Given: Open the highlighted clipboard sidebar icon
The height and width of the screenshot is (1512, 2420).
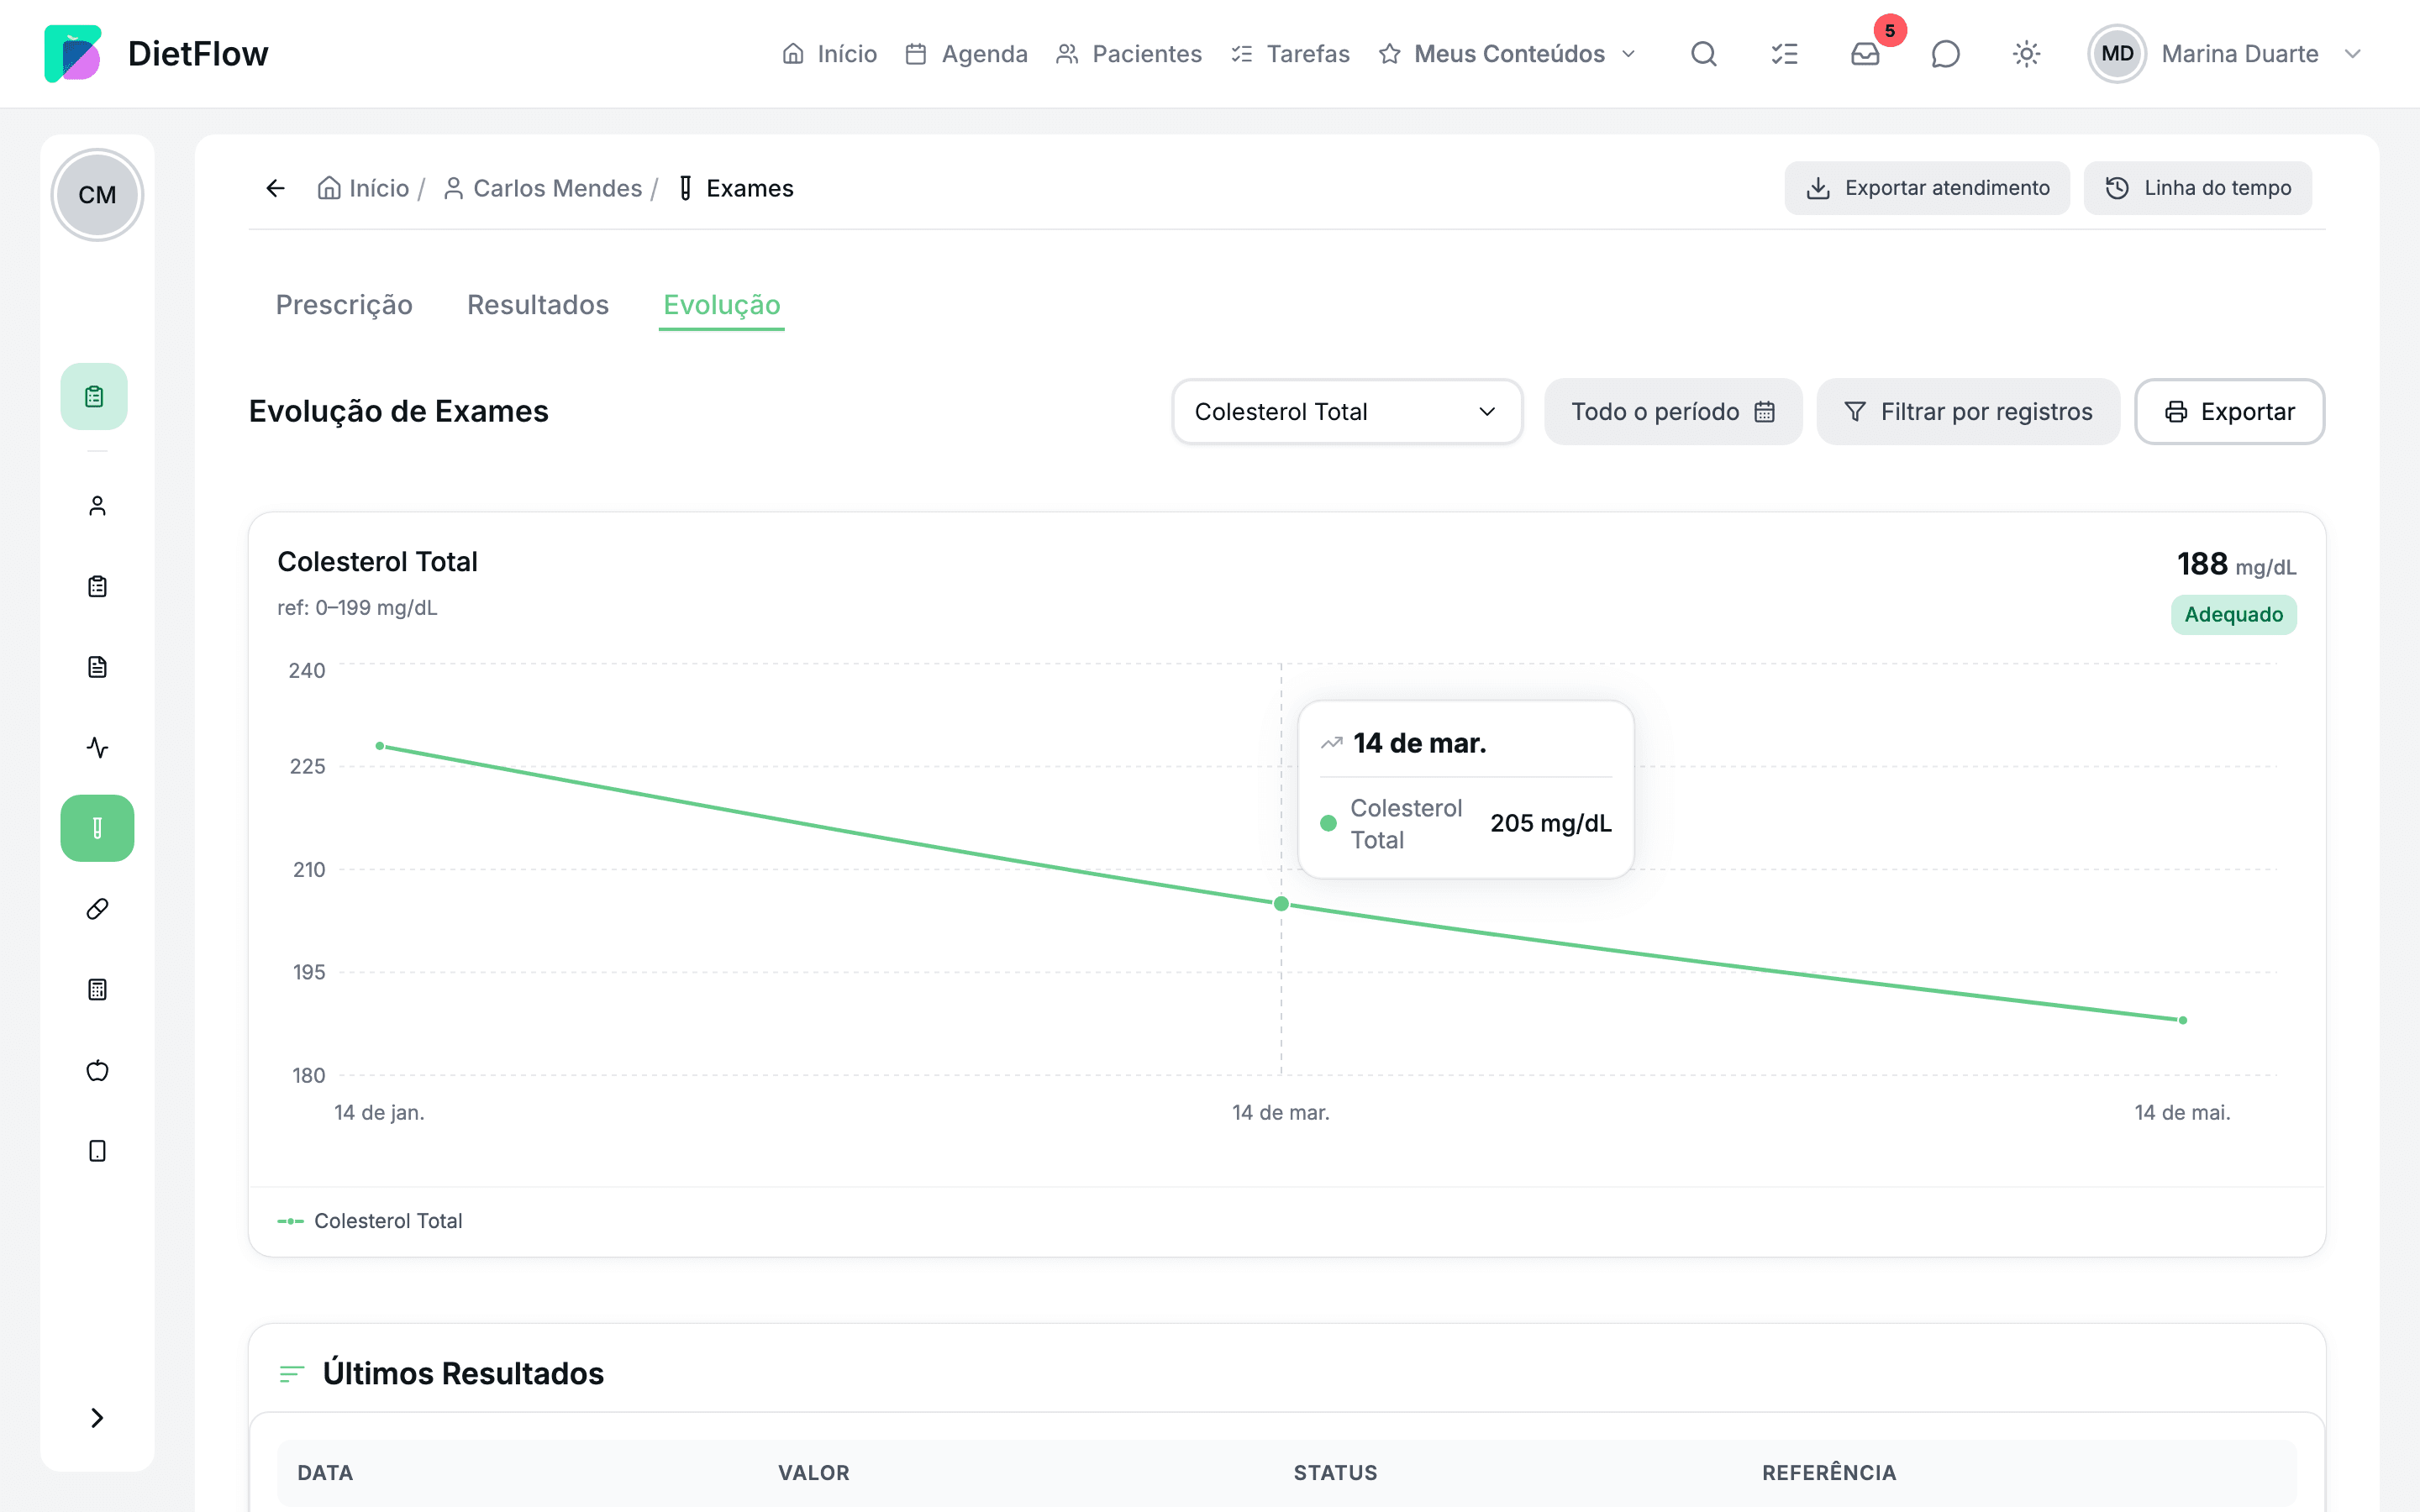Looking at the screenshot, I should (94, 397).
